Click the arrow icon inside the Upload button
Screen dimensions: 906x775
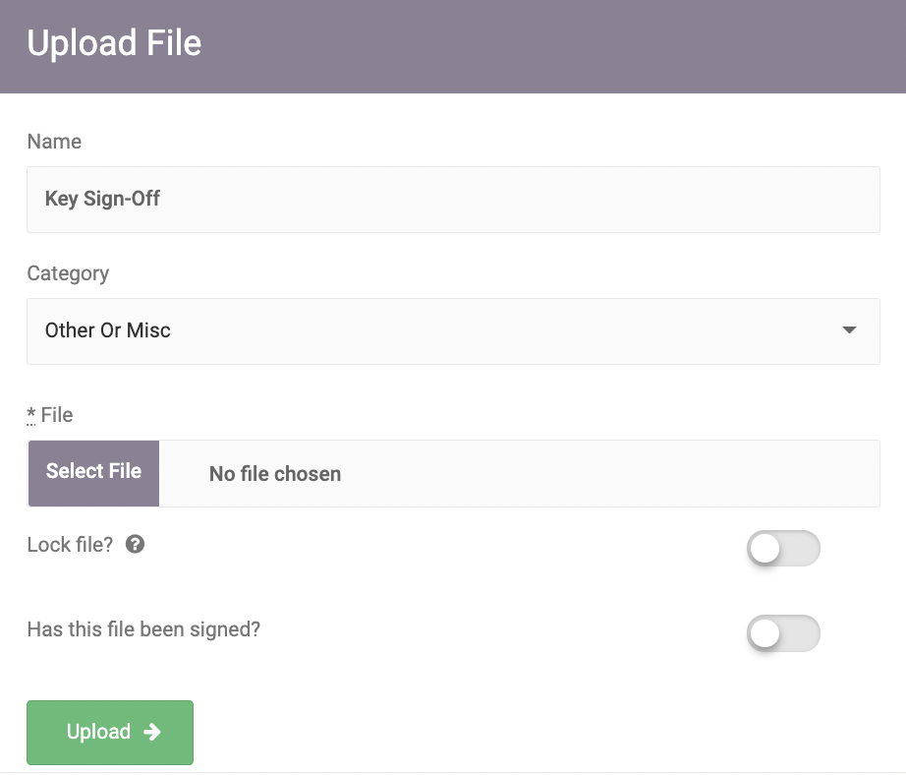point(150,732)
